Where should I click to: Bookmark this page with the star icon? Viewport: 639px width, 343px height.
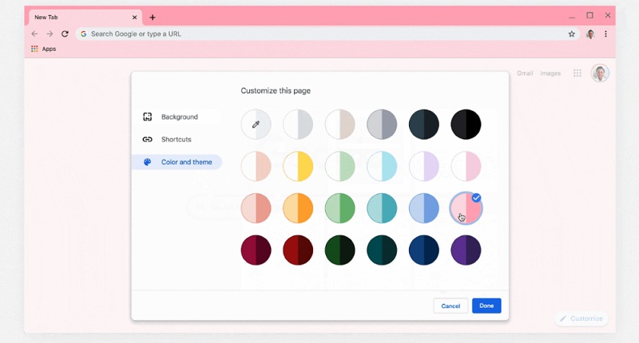click(571, 34)
